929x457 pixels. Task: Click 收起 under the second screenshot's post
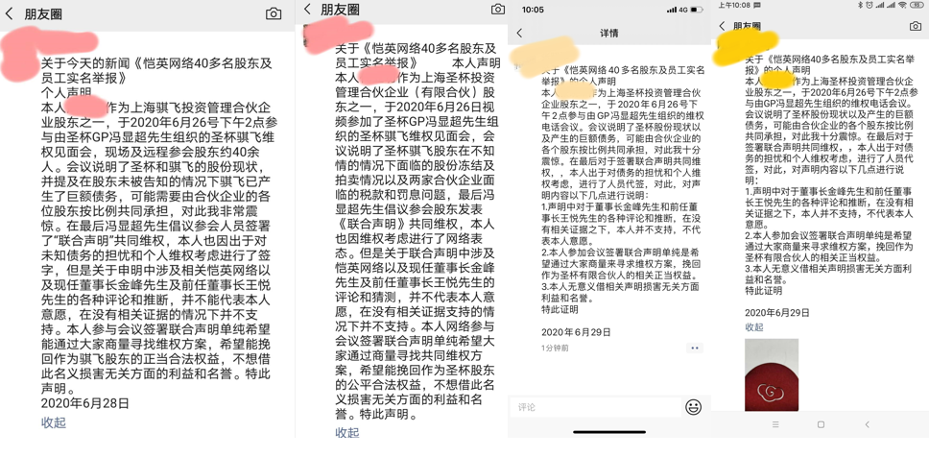click(347, 433)
